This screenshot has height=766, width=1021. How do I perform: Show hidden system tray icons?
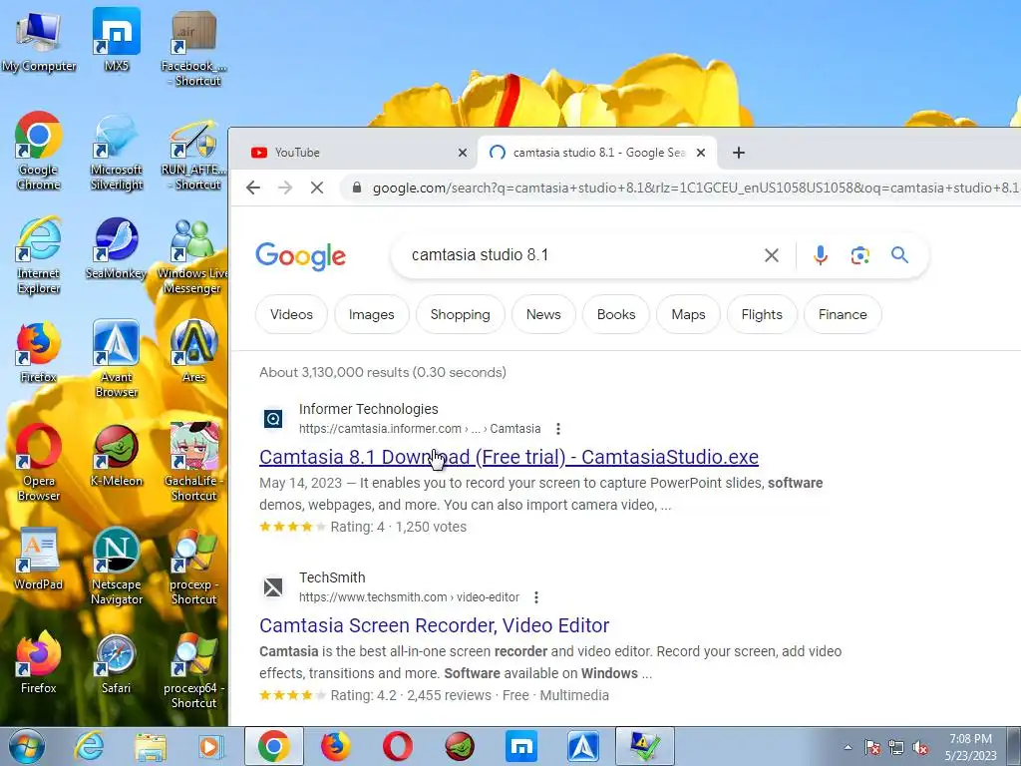tap(848, 747)
